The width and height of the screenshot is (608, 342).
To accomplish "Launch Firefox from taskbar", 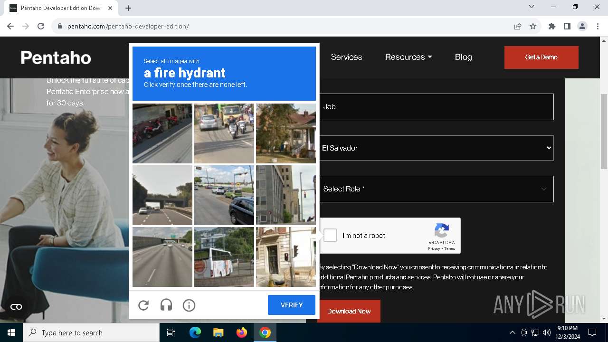I will [242, 332].
